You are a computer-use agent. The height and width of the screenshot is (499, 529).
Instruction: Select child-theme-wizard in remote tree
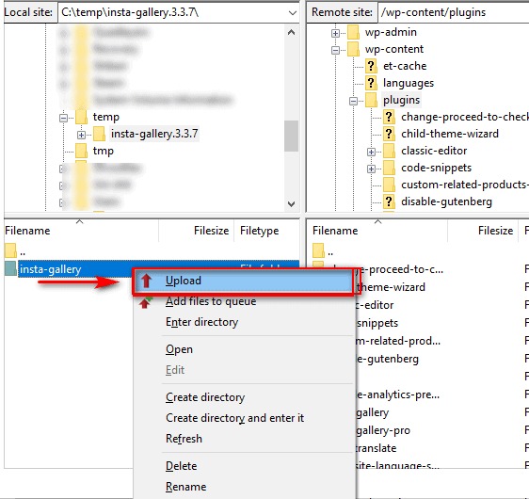[450, 134]
